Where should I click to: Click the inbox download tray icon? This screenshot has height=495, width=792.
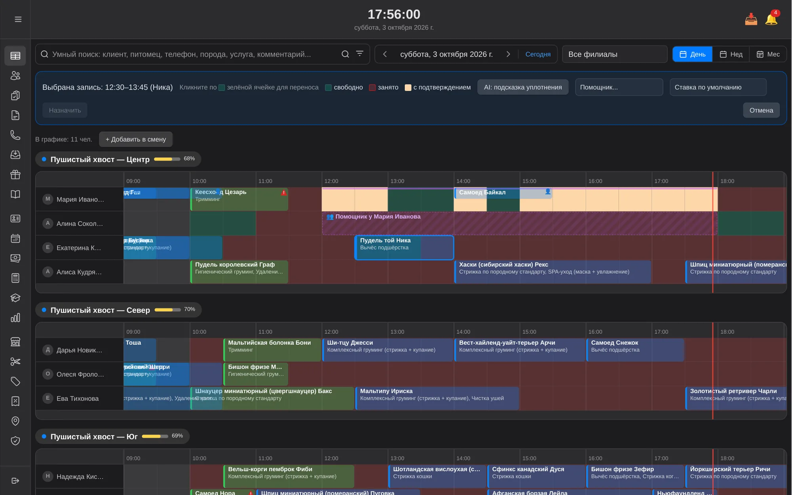point(751,19)
